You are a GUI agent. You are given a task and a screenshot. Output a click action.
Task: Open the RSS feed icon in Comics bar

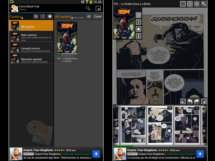36,16
